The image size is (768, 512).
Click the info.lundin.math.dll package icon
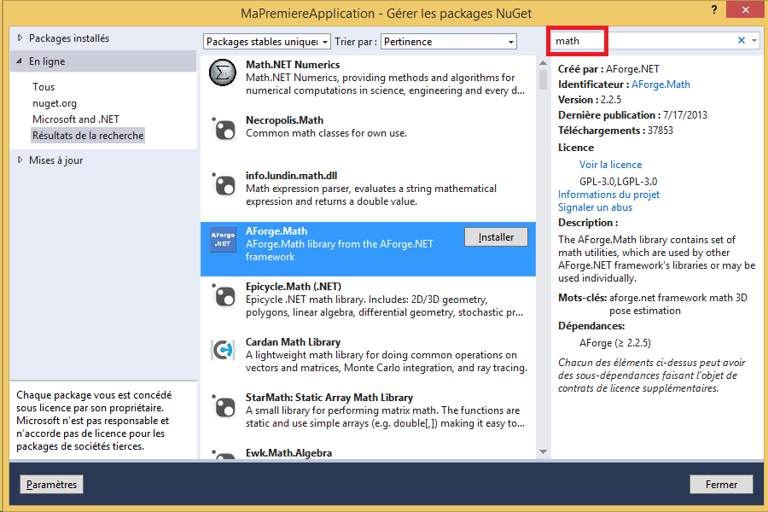click(224, 184)
